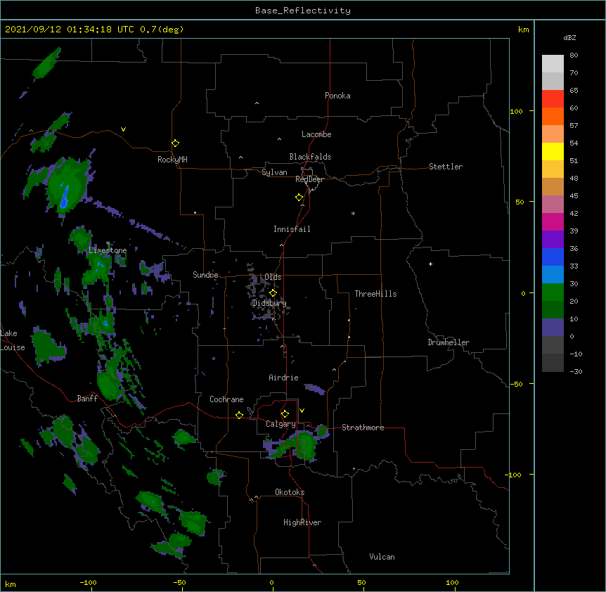Click the Cochrane label
This screenshot has width=606, height=592.
pyautogui.click(x=226, y=399)
